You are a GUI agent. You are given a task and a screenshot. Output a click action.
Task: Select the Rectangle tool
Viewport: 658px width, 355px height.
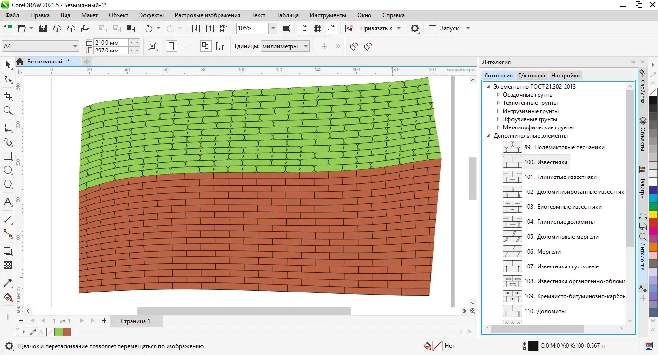(x=8, y=156)
